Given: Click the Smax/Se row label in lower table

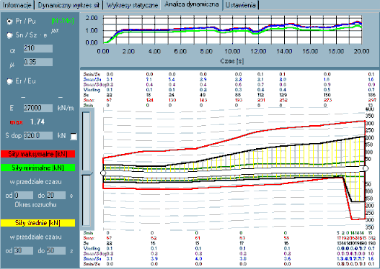Looking at the screenshot, I should click(x=92, y=259).
